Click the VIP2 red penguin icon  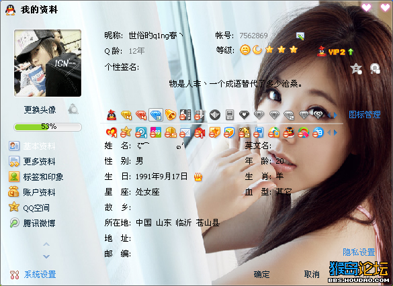click(x=322, y=51)
